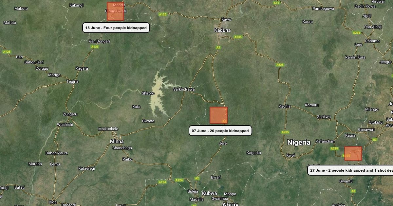Click the Kwoi place name
The height and width of the screenshot is (206, 393).
pos(290,155)
